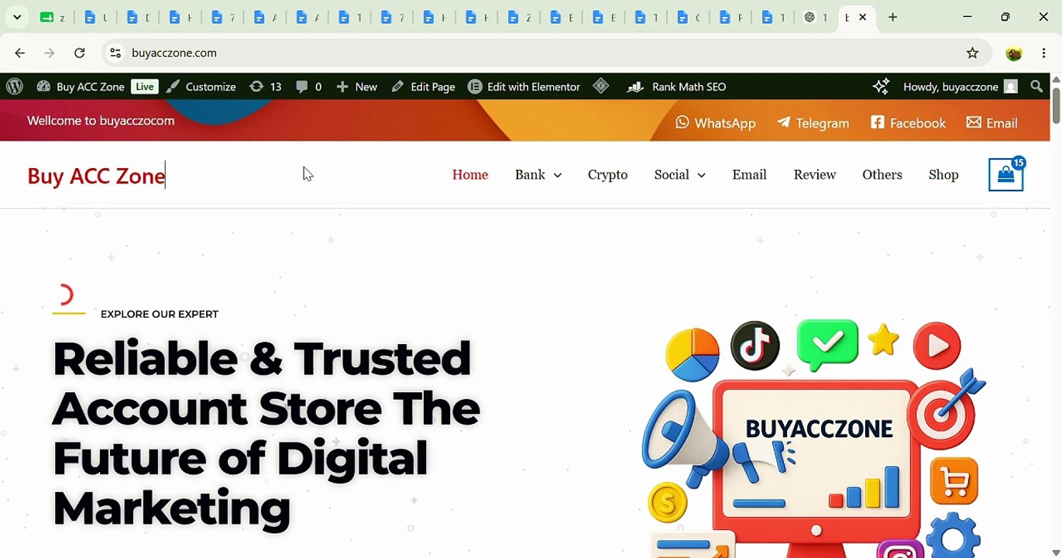
Task: Click the Customize brush icon link
Action: pyautogui.click(x=201, y=87)
